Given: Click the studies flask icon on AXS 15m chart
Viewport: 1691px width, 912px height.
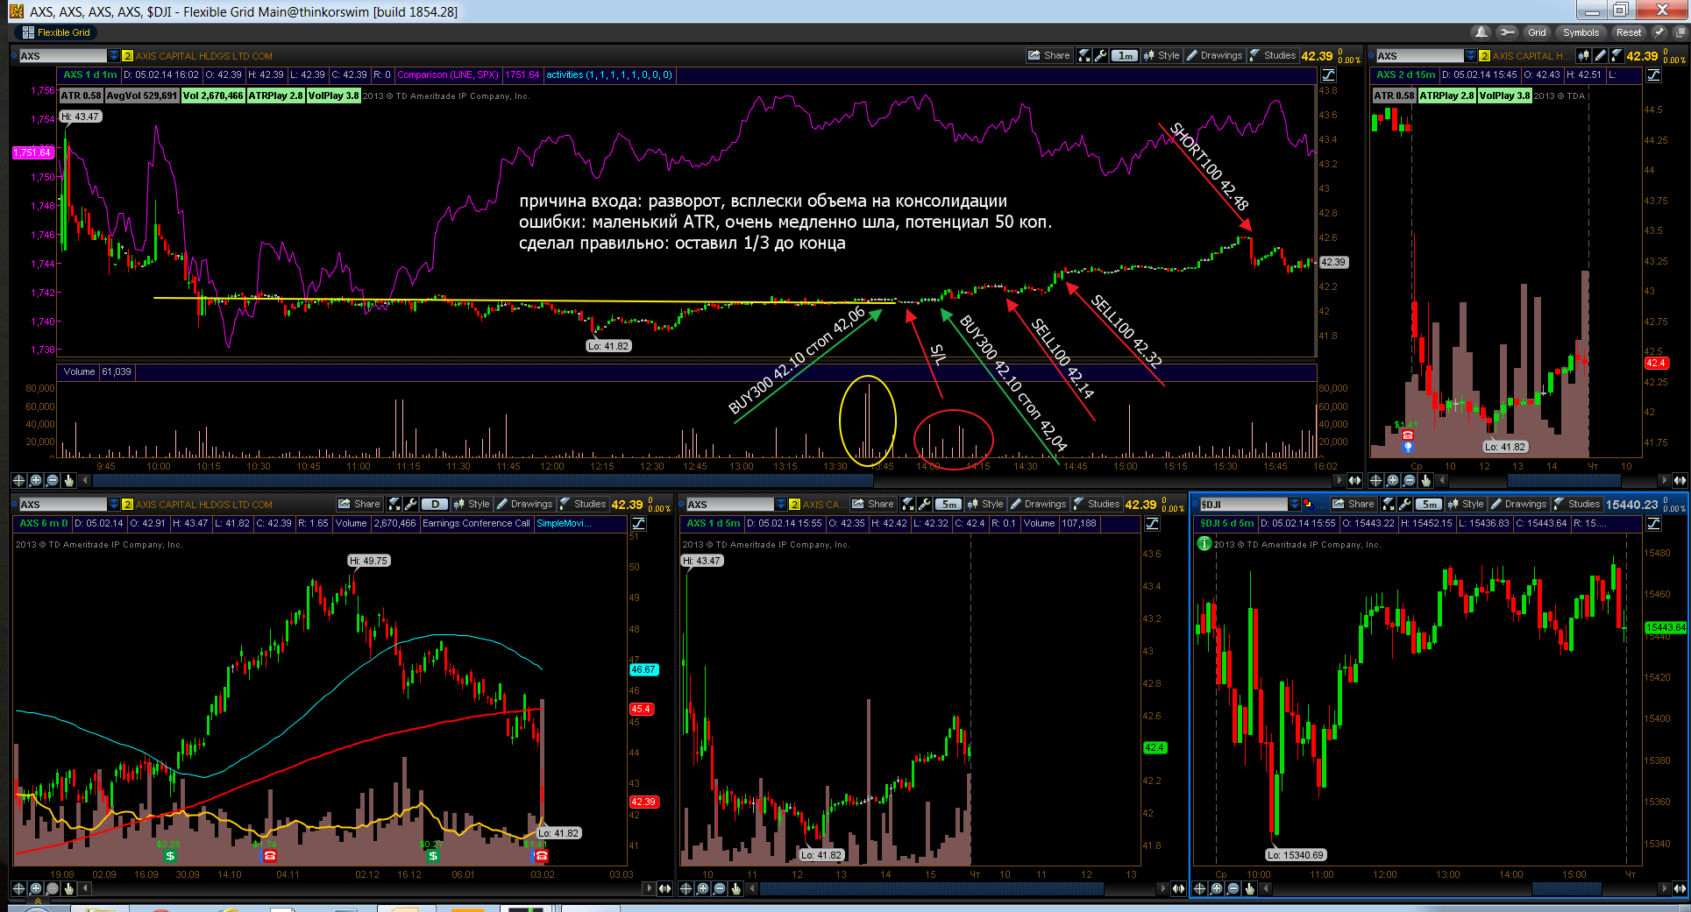Looking at the screenshot, I should pyautogui.click(x=1616, y=55).
